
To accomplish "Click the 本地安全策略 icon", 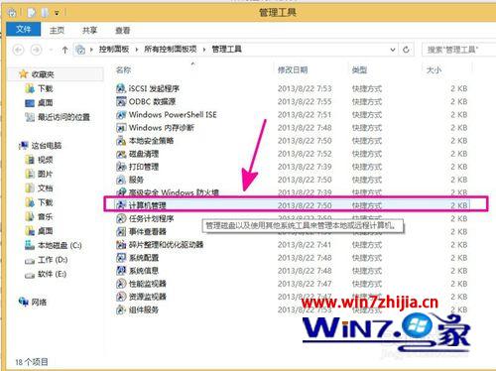I will (121, 141).
